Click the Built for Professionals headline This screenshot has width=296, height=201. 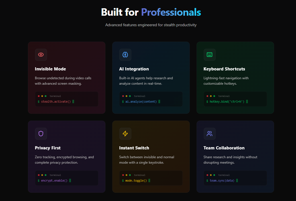(x=151, y=12)
